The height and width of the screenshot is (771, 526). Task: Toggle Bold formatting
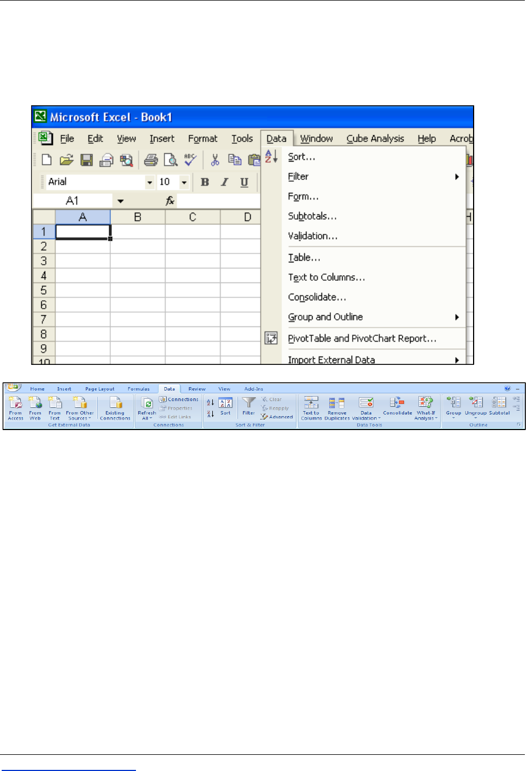[205, 182]
